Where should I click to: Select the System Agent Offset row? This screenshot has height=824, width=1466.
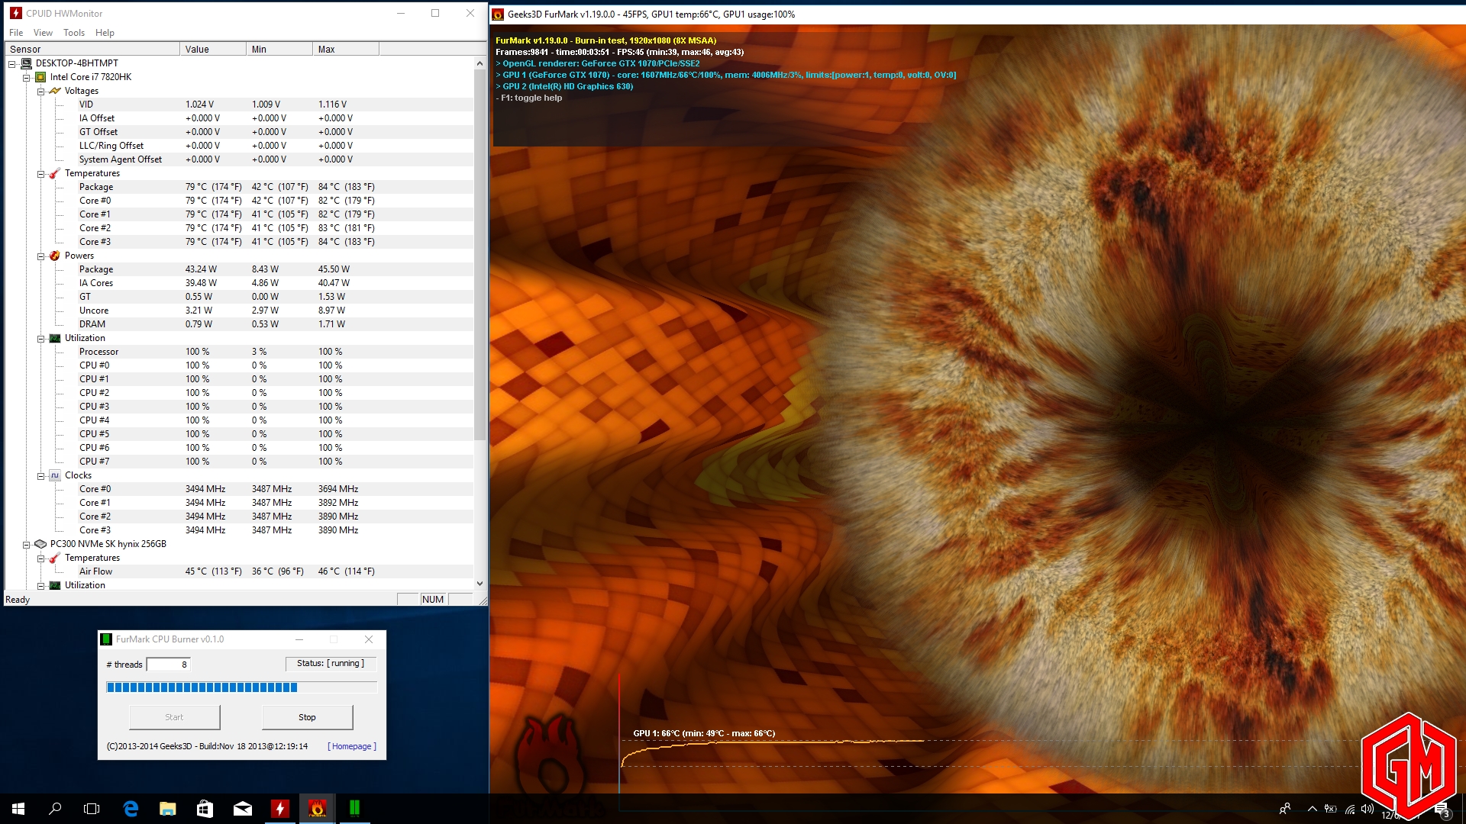tap(240, 159)
